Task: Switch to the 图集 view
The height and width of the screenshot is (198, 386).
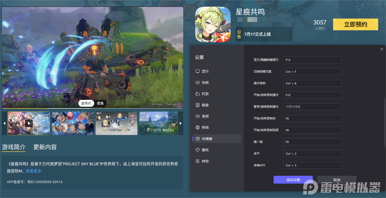Action: point(100,103)
